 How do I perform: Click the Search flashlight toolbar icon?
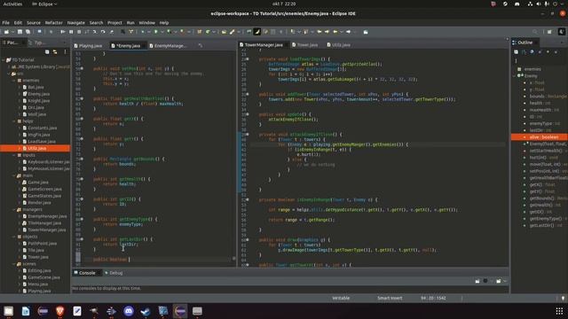[233, 32]
